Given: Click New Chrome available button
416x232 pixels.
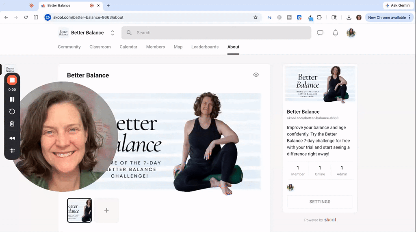Looking at the screenshot, I should tap(387, 17).
